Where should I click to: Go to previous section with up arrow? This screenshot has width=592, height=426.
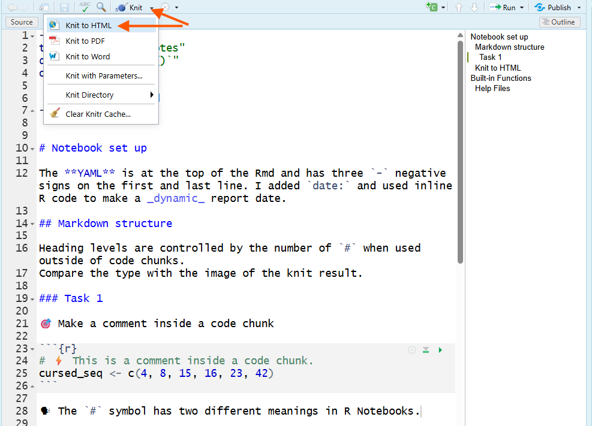coord(459,7)
